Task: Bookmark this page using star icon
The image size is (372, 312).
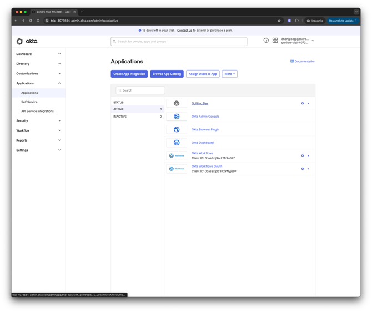Action: pos(279,21)
